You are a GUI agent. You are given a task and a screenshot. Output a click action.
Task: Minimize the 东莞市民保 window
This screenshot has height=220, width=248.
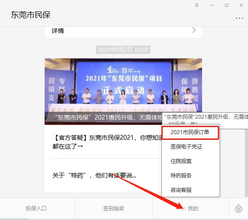212,5
